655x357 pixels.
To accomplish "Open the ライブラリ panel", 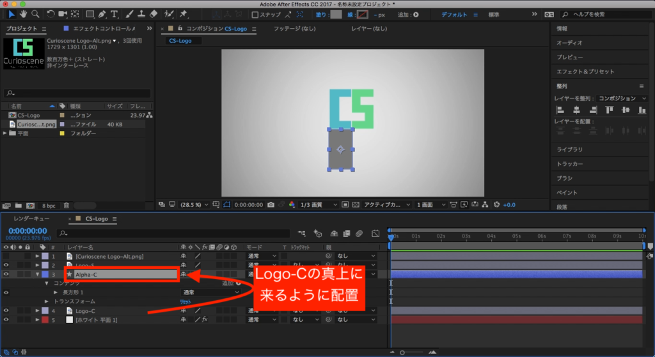I will (x=569, y=149).
